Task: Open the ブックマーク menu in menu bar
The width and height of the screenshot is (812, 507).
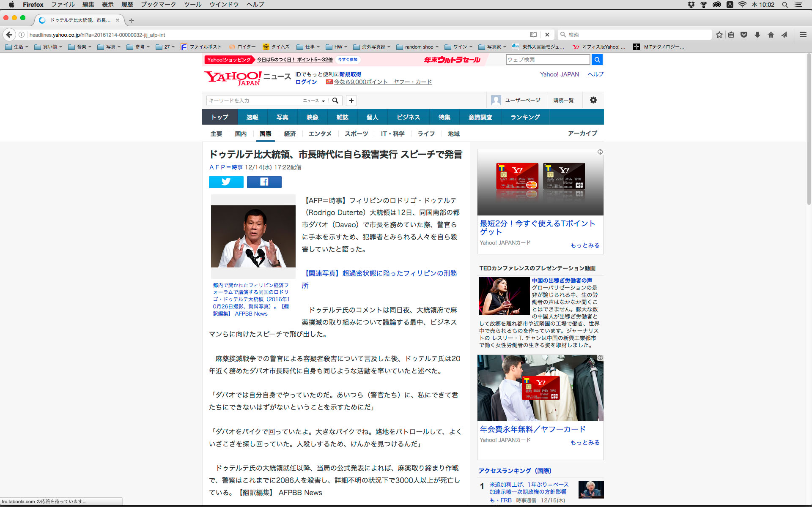Action: 158,4
